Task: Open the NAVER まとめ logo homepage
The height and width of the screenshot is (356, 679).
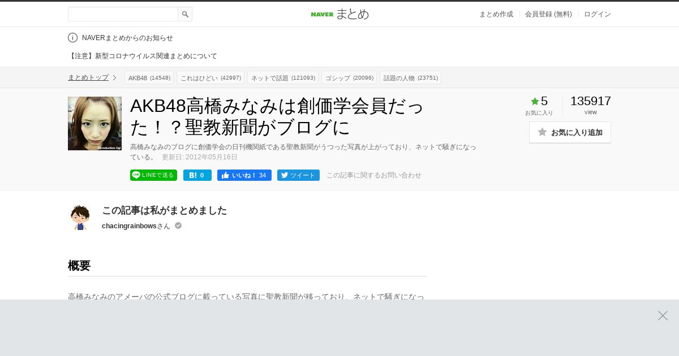Action: pyautogui.click(x=339, y=14)
